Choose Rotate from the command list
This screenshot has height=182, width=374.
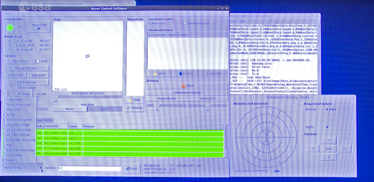tap(10, 115)
